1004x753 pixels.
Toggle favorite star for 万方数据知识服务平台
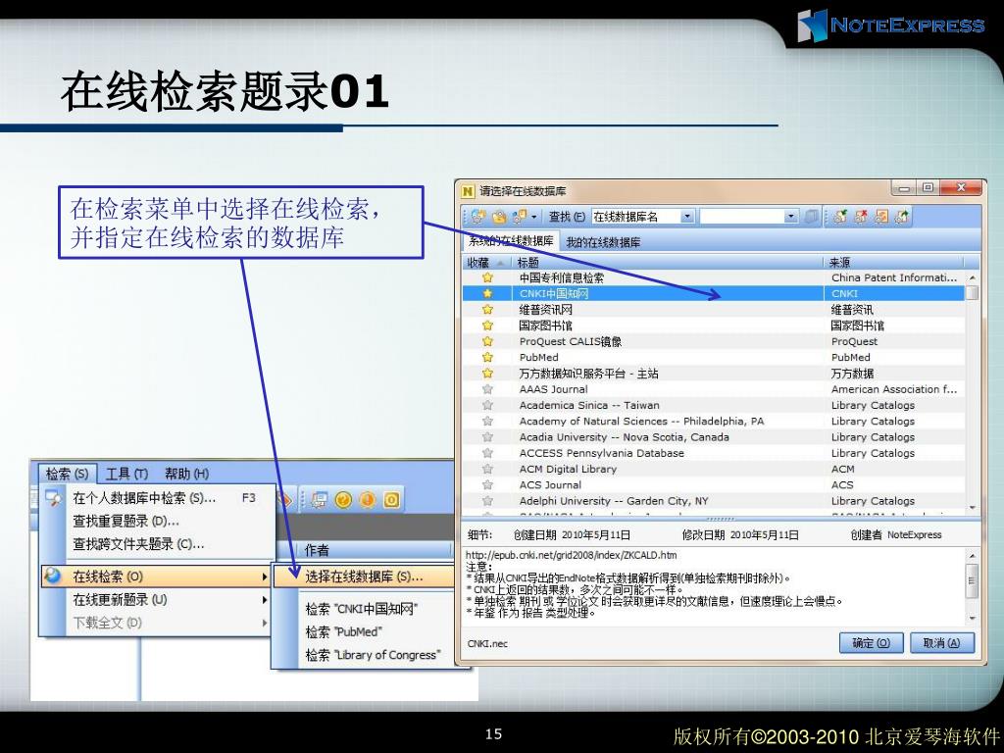(488, 374)
